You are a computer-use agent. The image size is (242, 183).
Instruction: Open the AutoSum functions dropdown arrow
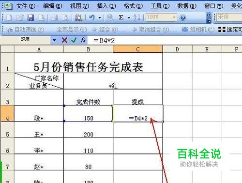[x=129, y=17]
